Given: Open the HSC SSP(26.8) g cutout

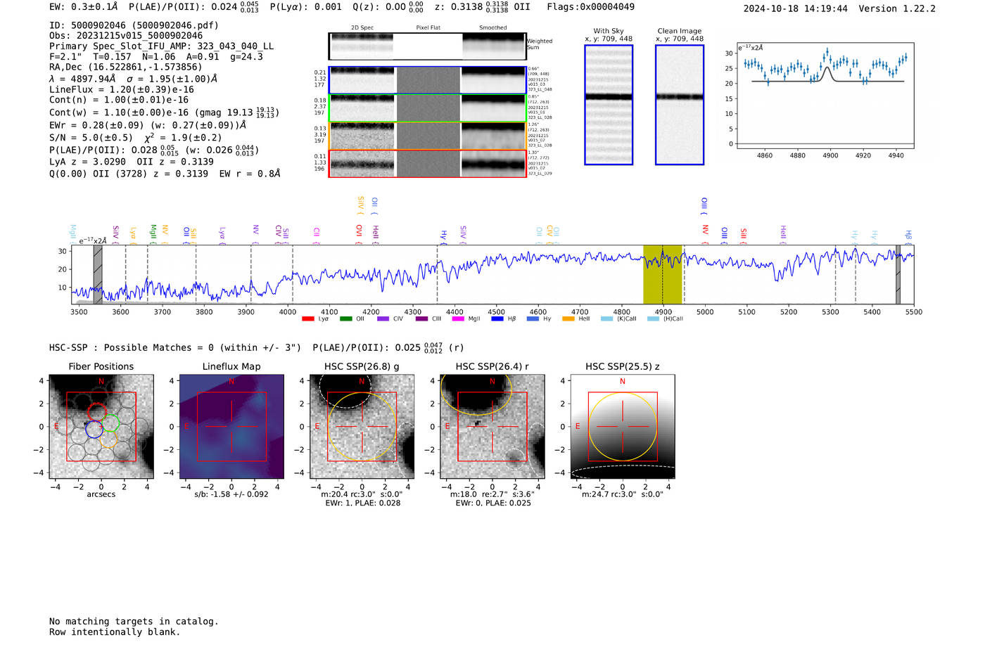Looking at the screenshot, I should (362, 427).
